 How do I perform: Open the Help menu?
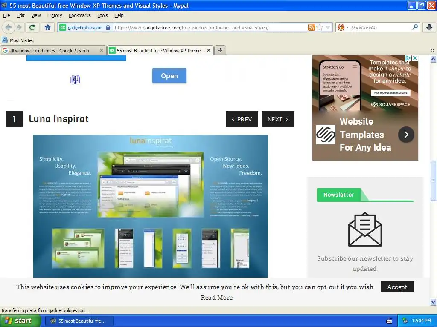click(x=119, y=15)
